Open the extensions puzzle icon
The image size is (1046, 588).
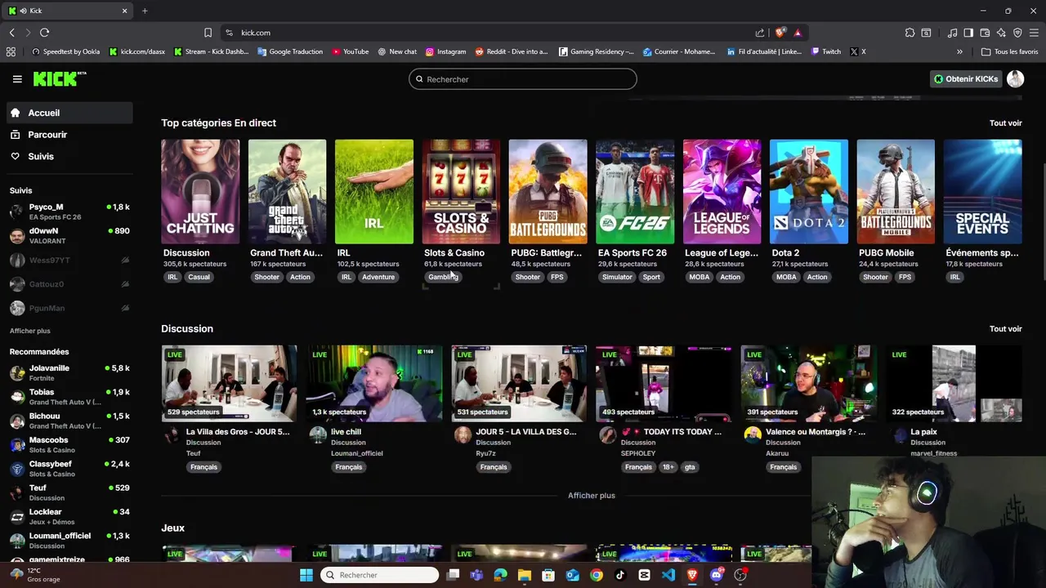pyautogui.click(x=910, y=33)
